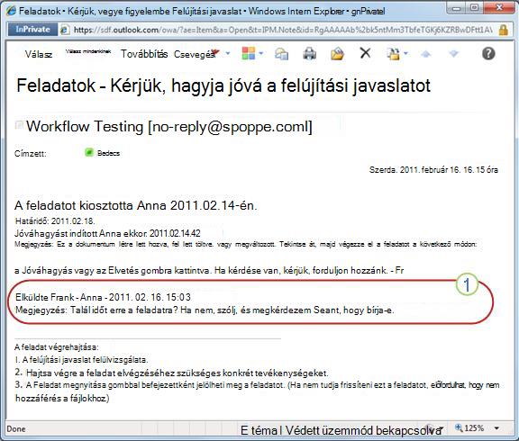Expand the categories dropdown arrow
This screenshot has width=519, height=441.
[x=260, y=53]
